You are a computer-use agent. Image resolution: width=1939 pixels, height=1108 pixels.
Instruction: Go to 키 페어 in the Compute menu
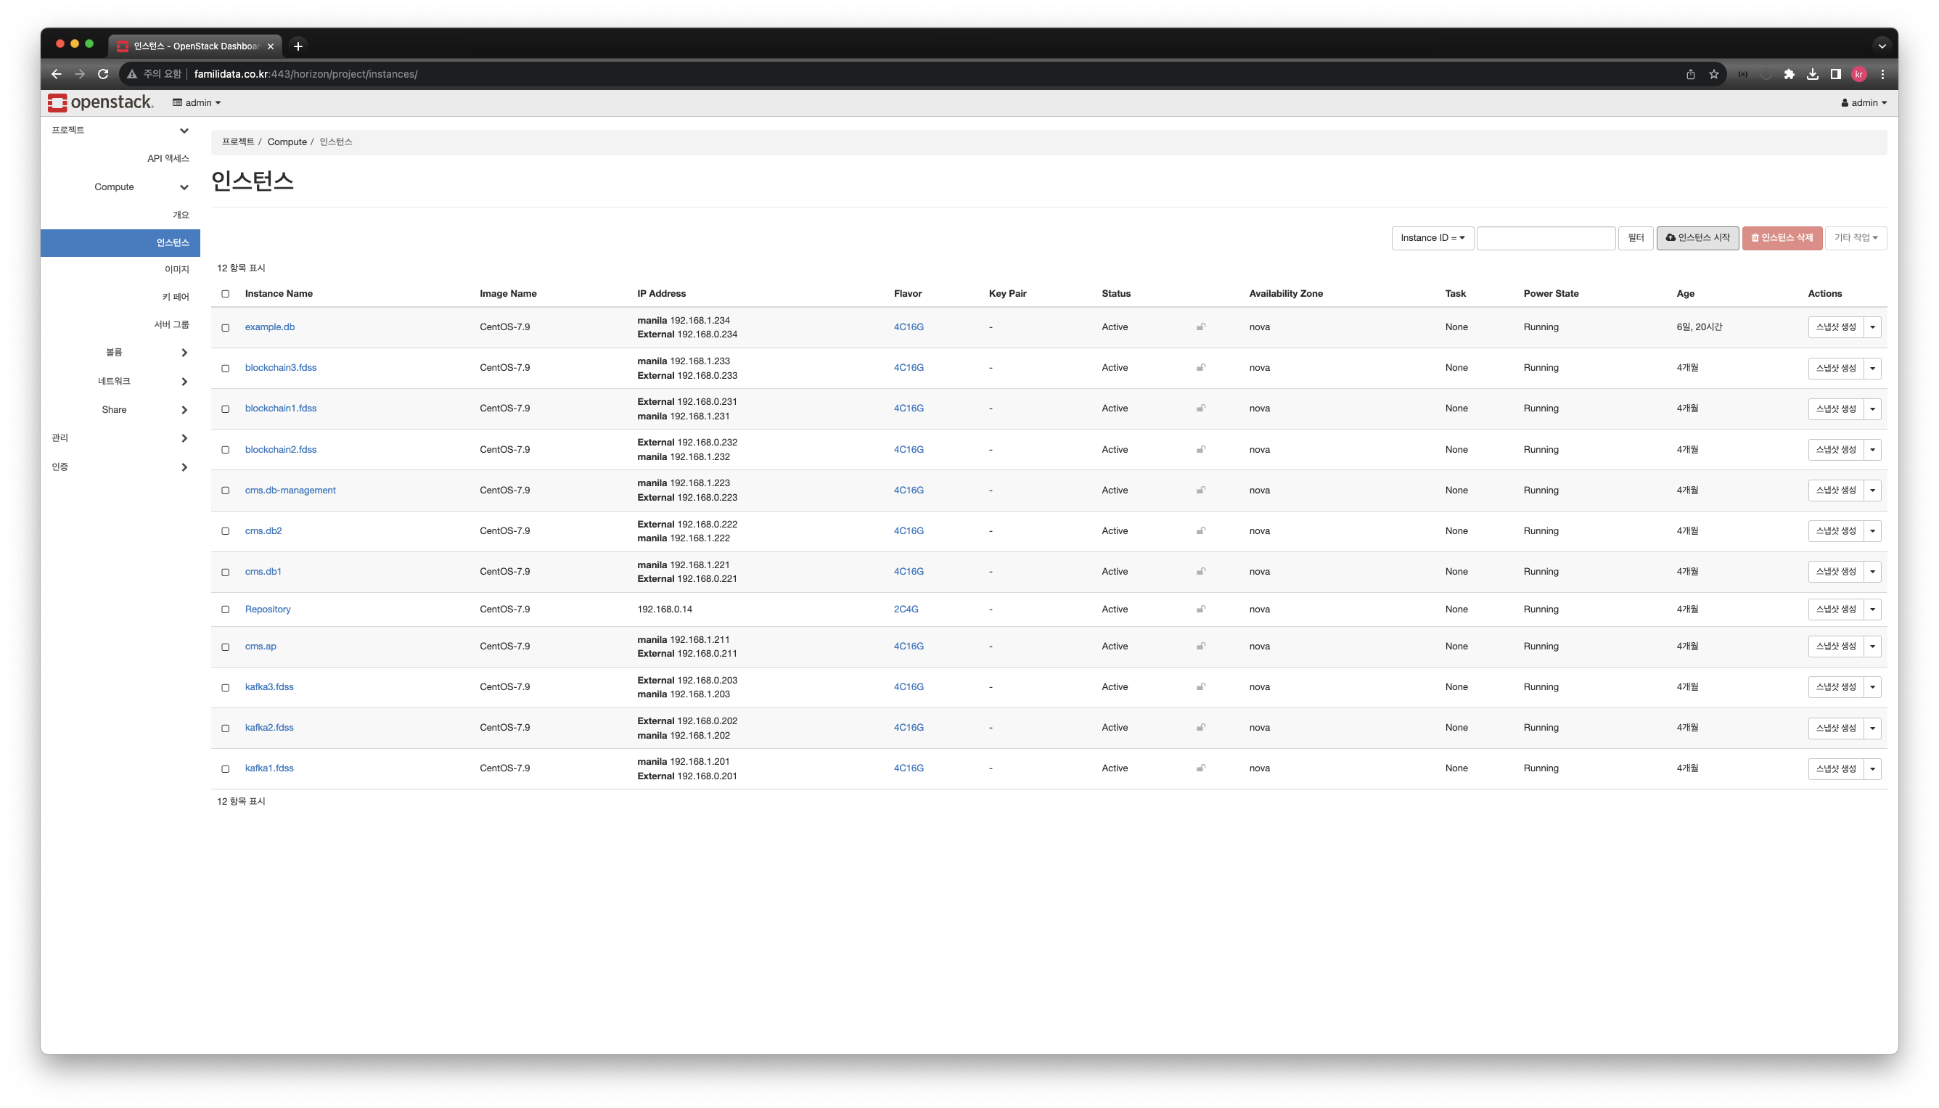click(x=175, y=297)
